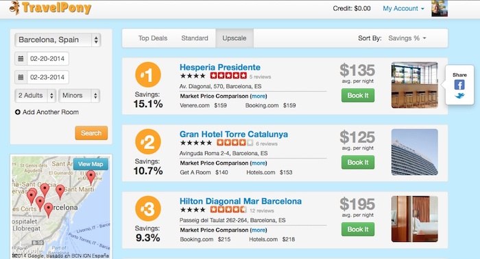This screenshot has height=259, width=480.
Task: Share on Facebook icon
Action: coord(459,85)
